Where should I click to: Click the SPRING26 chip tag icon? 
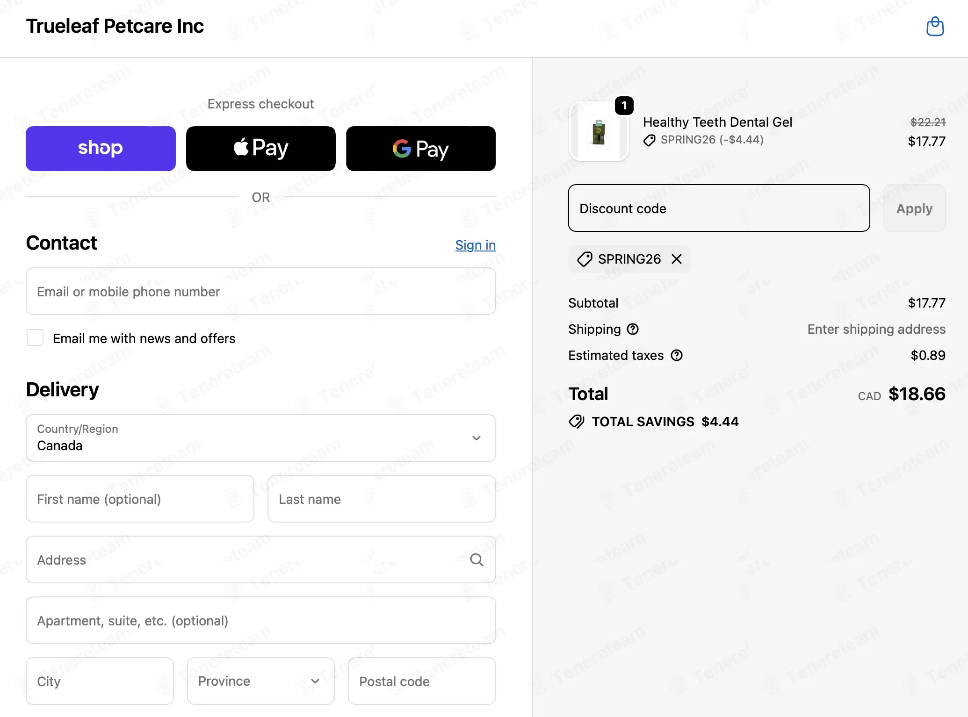585,259
